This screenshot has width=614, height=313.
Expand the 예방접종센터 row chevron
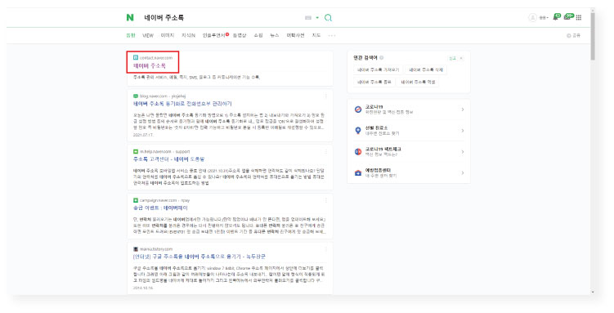point(463,173)
